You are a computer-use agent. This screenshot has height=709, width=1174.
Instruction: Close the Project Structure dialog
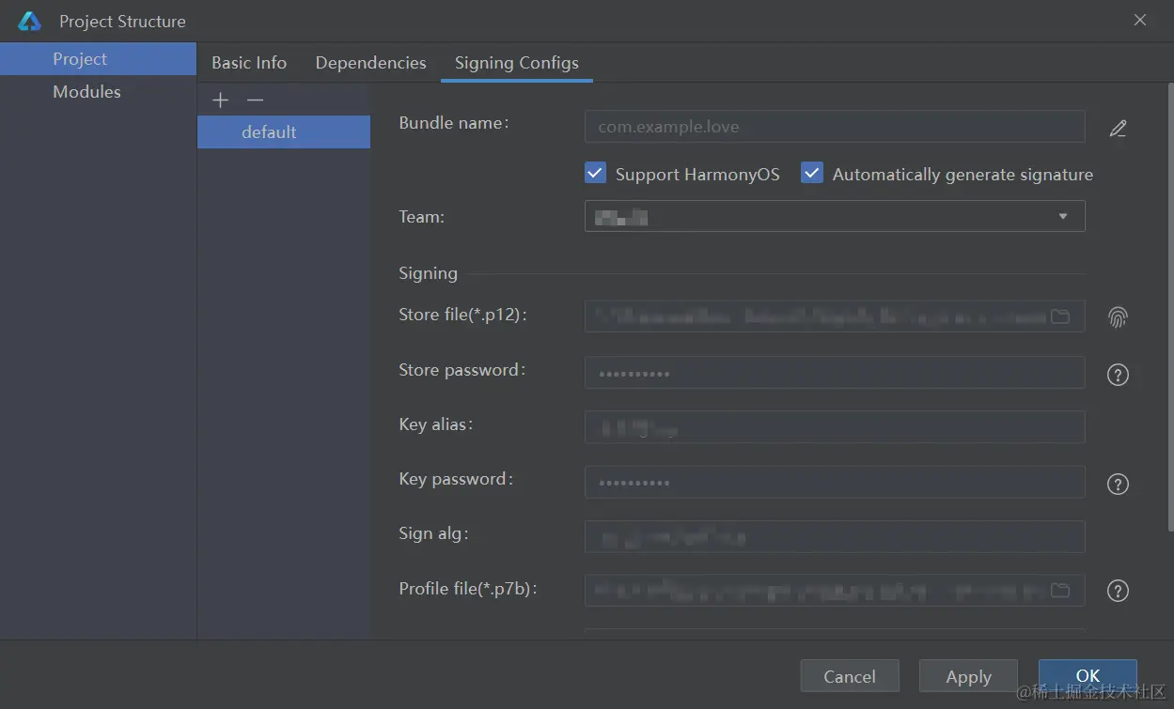[x=1140, y=20]
